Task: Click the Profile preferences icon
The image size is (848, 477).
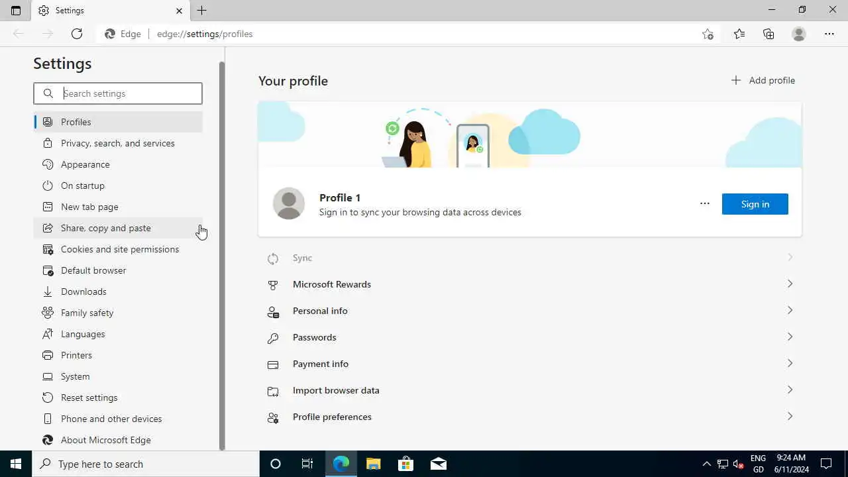Action: pos(273,417)
